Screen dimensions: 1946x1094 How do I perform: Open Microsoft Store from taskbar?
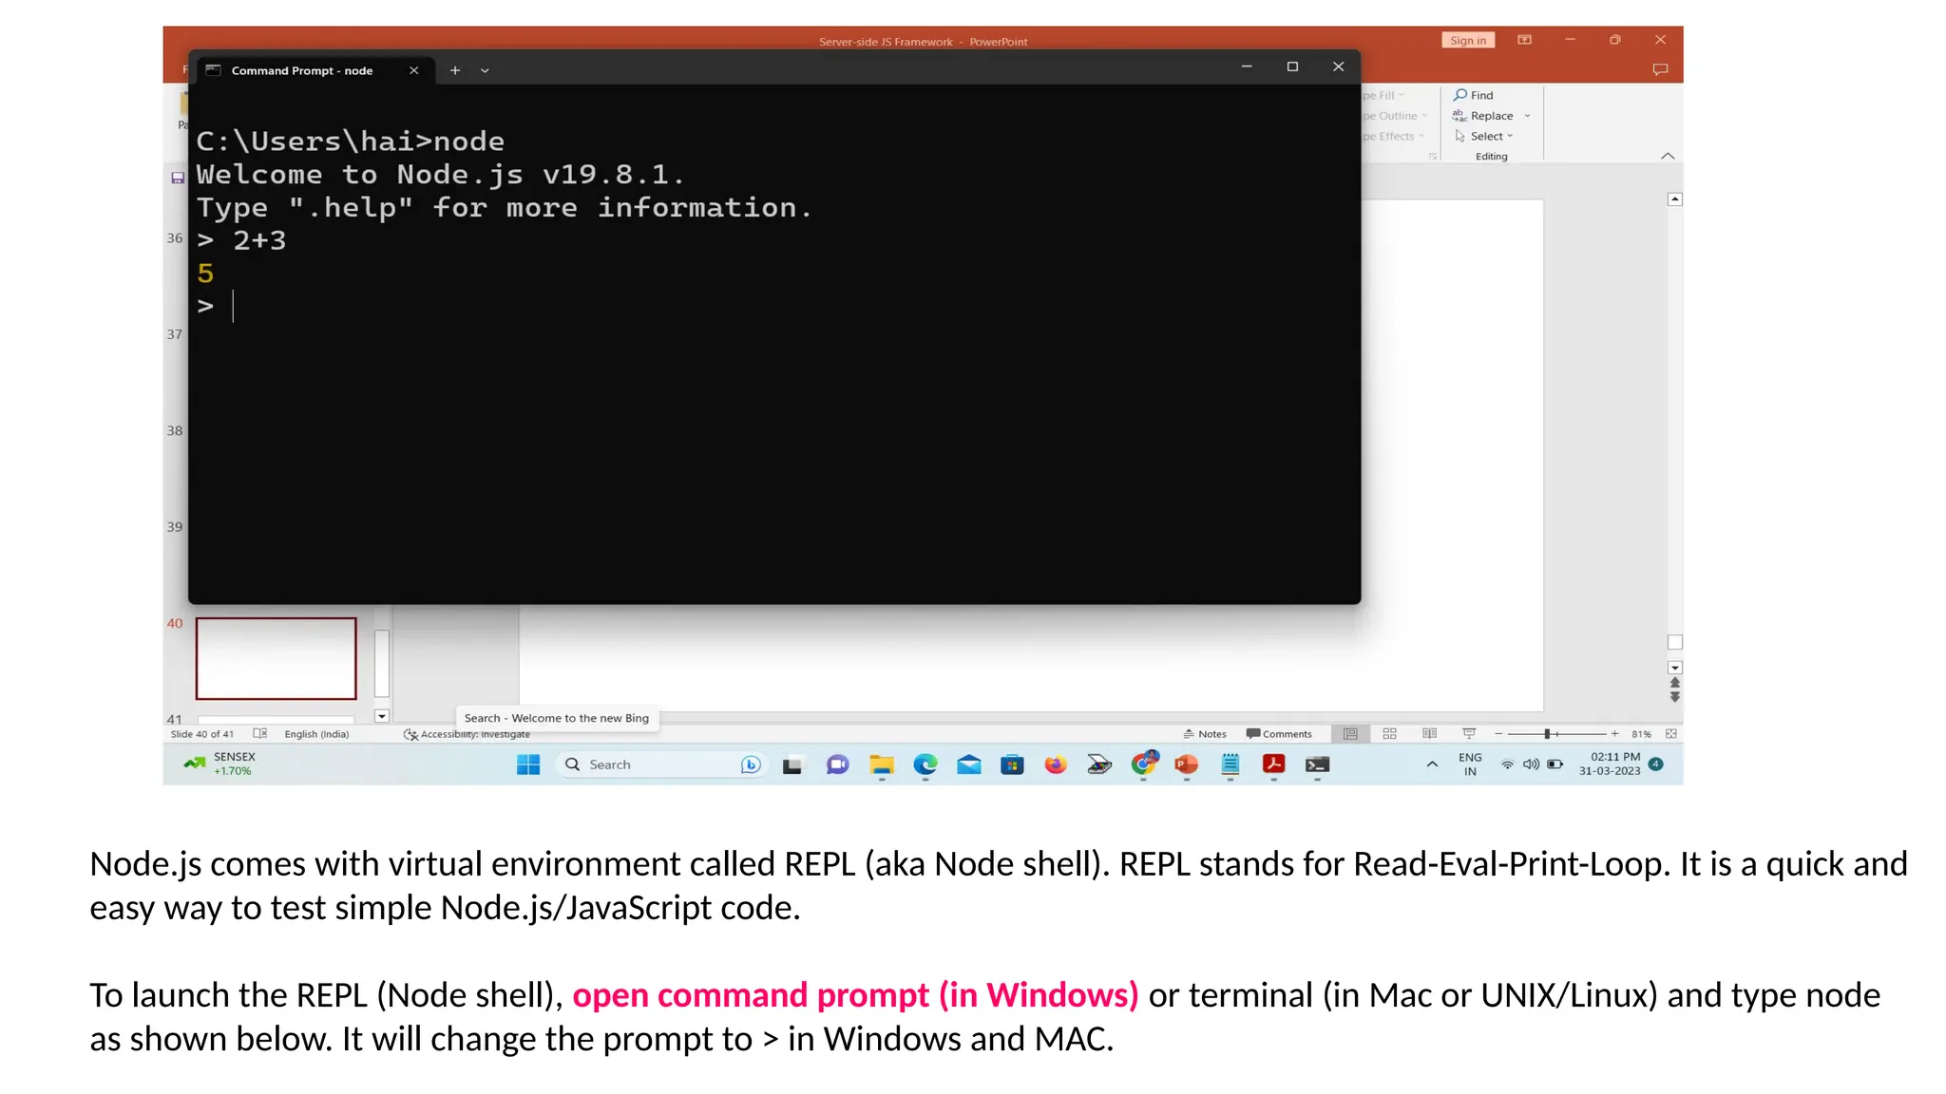click(x=1013, y=764)
